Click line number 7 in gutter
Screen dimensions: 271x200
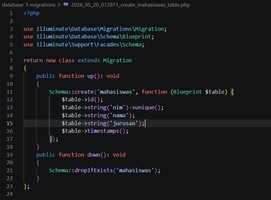click(11, 60)
